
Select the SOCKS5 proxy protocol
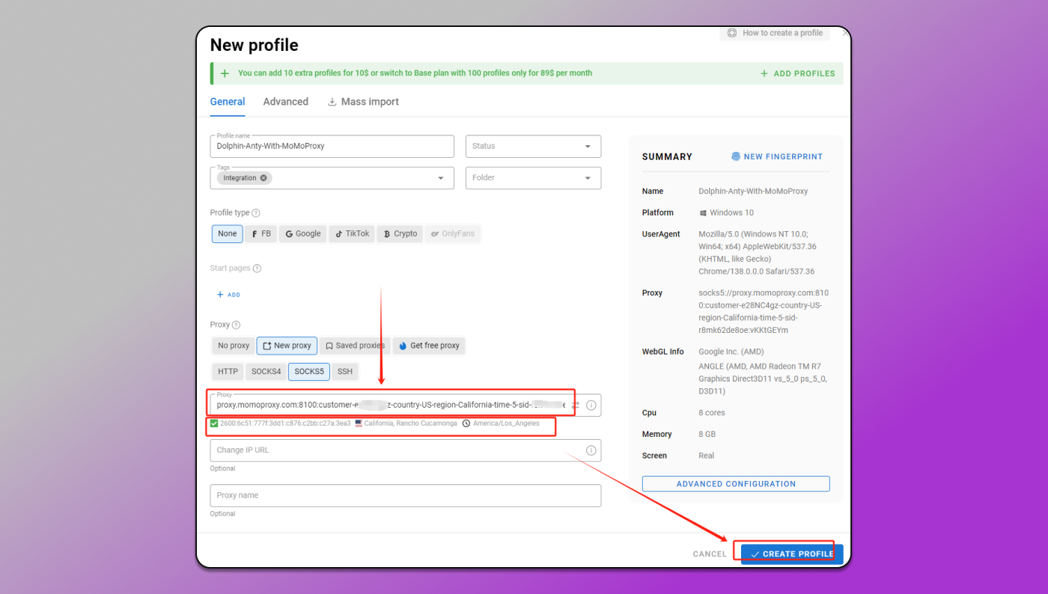(x=309, y=372)
